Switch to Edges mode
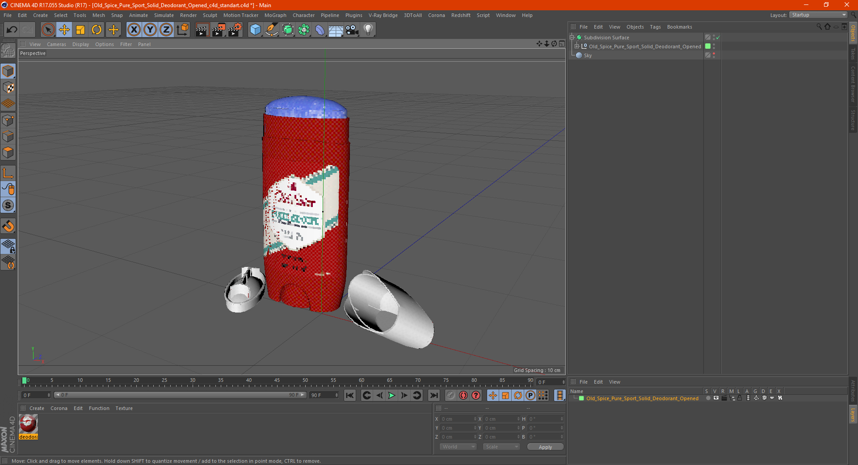The width and height of the screenshot is (858, 465). (8, 136)
